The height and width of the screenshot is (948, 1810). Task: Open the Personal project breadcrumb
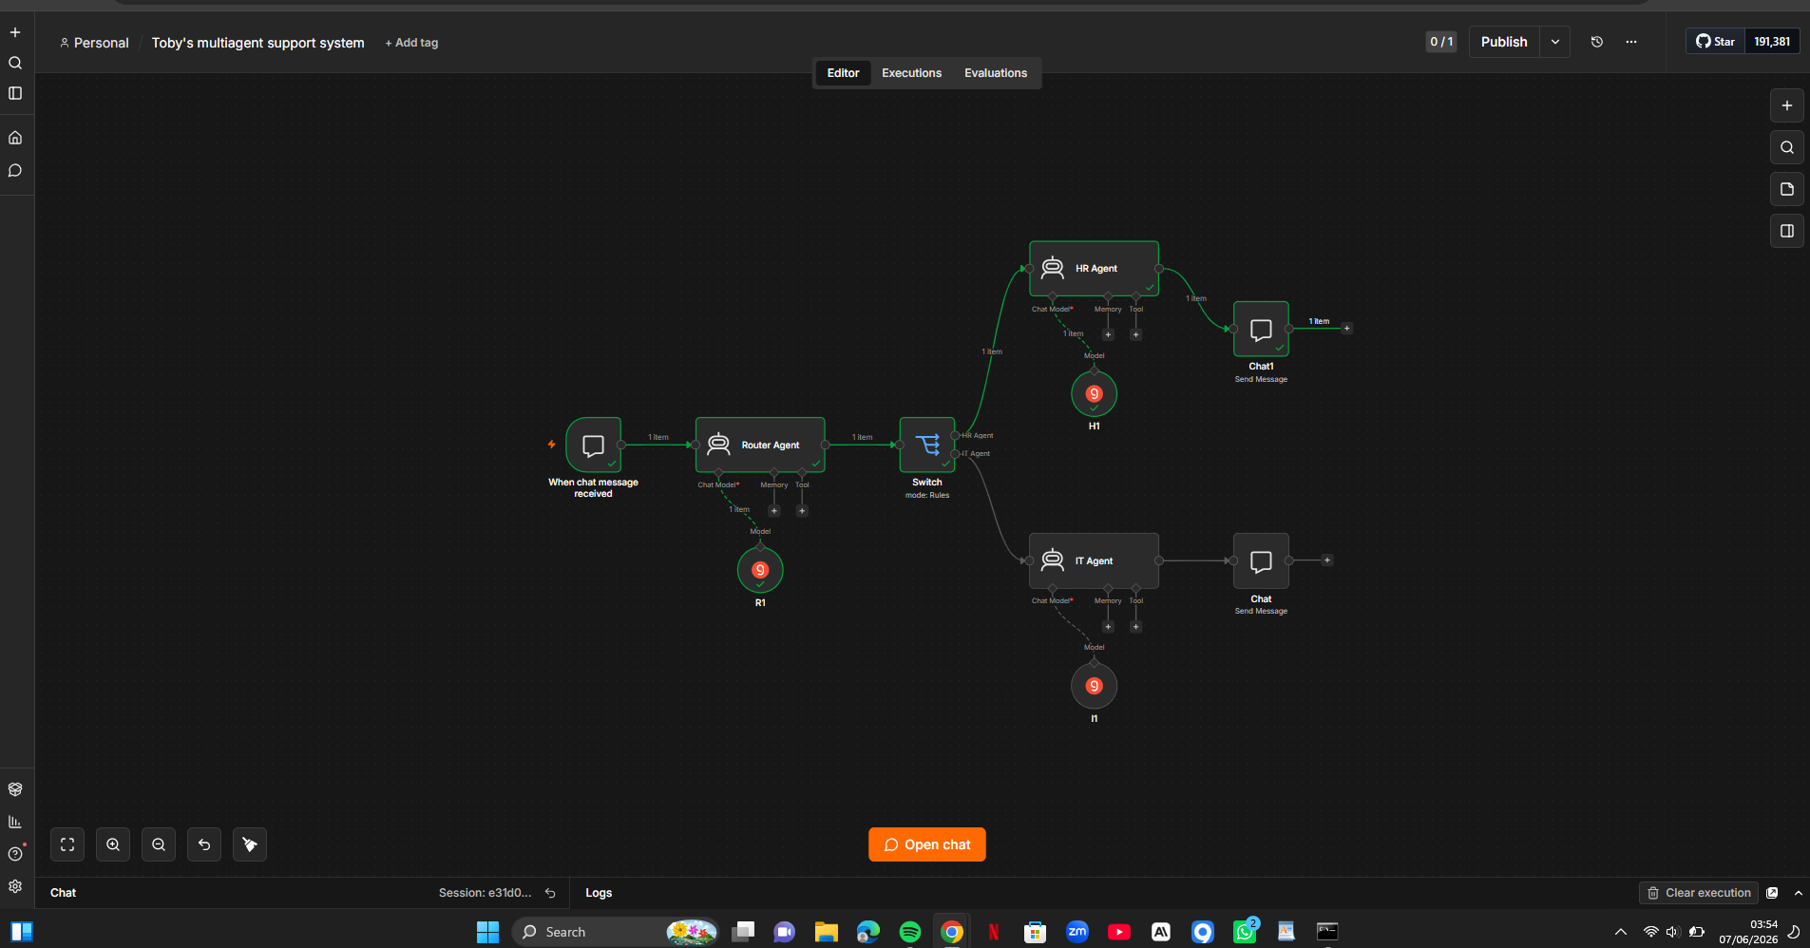[x=94, y=43]
